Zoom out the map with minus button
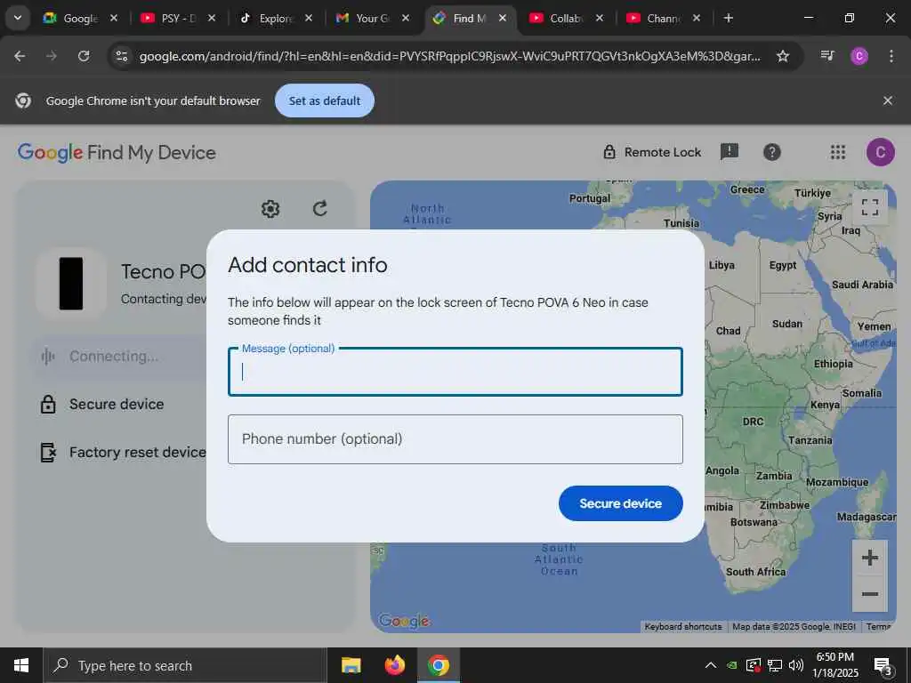The width and height of the screenshot is (911, 683). coord(870,594)
